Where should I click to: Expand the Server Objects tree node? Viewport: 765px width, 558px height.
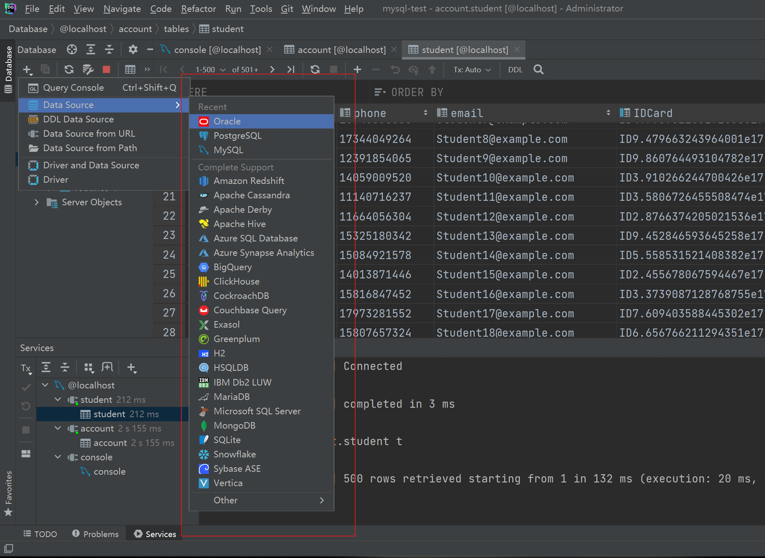37,202
